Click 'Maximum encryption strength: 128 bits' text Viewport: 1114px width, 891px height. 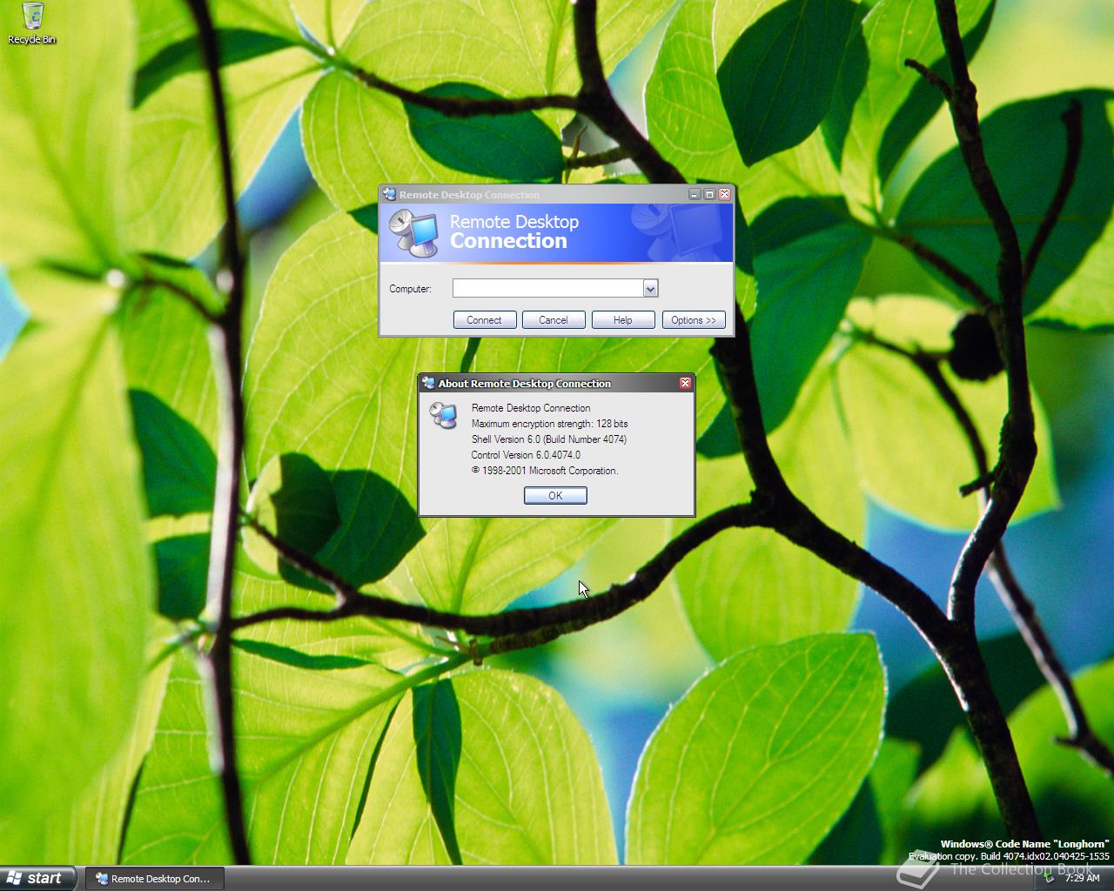(x=549, y=424)
